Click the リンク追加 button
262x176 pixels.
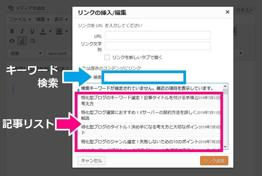[214, 161]
